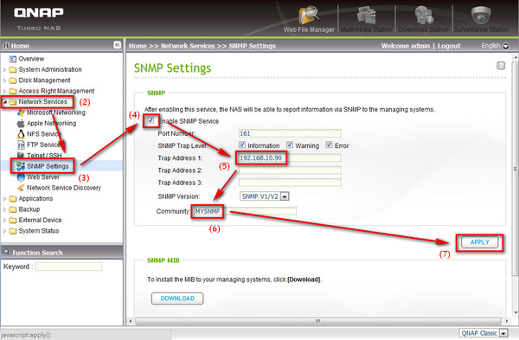Open the help question-mark icon
Image resolution: width=519 pixels, height=340 pixels.
501,66
